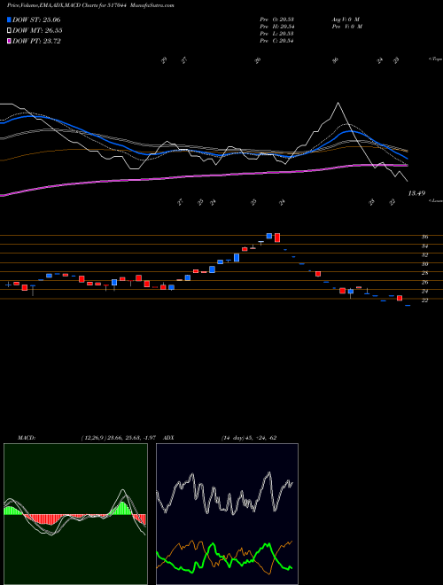Click the white DOW MT legend swatch
443x585 pixels.
pos(9,31)
